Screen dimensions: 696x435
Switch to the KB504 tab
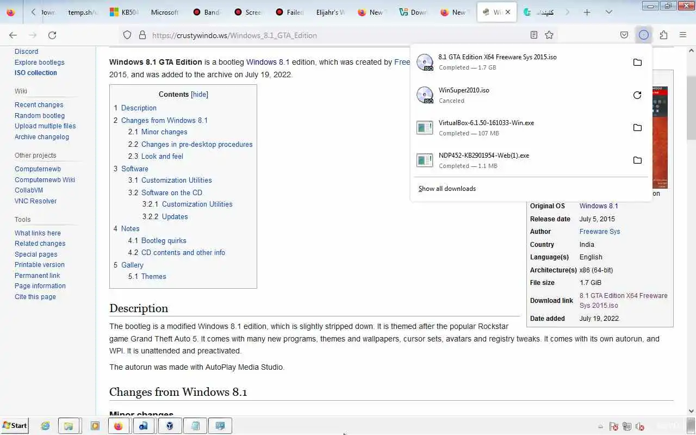(x=125, y=12)
